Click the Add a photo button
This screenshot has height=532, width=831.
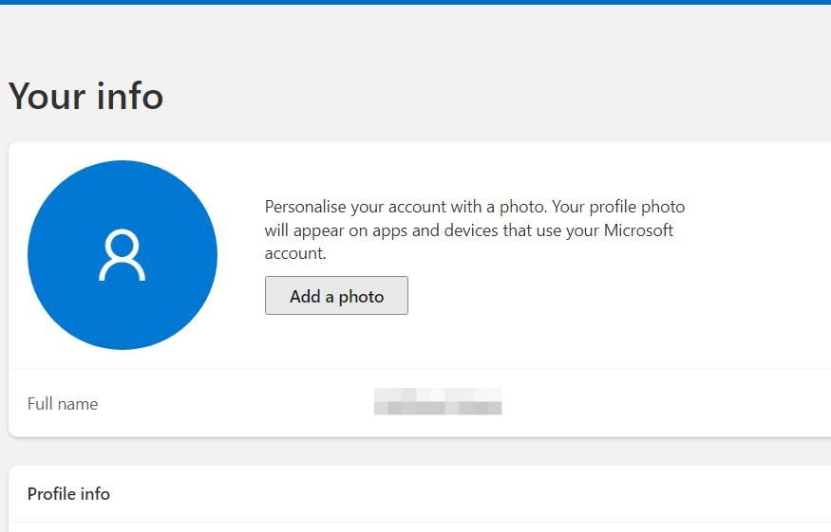pos(336,296)
